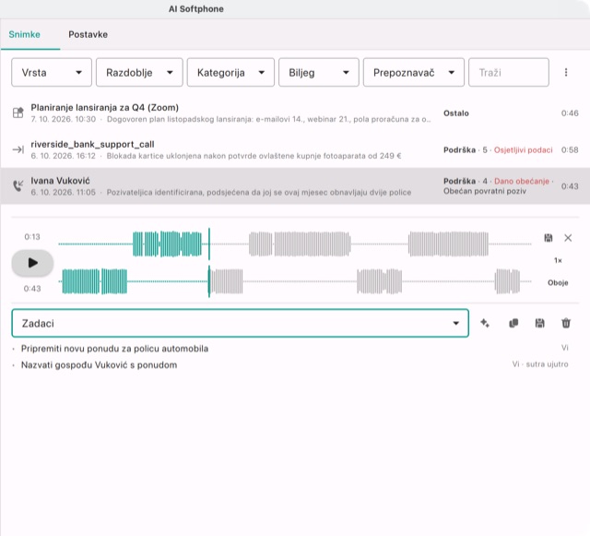The image size is (590, 536).
Task: Play the recording with the play button
Action: [33, 263]
